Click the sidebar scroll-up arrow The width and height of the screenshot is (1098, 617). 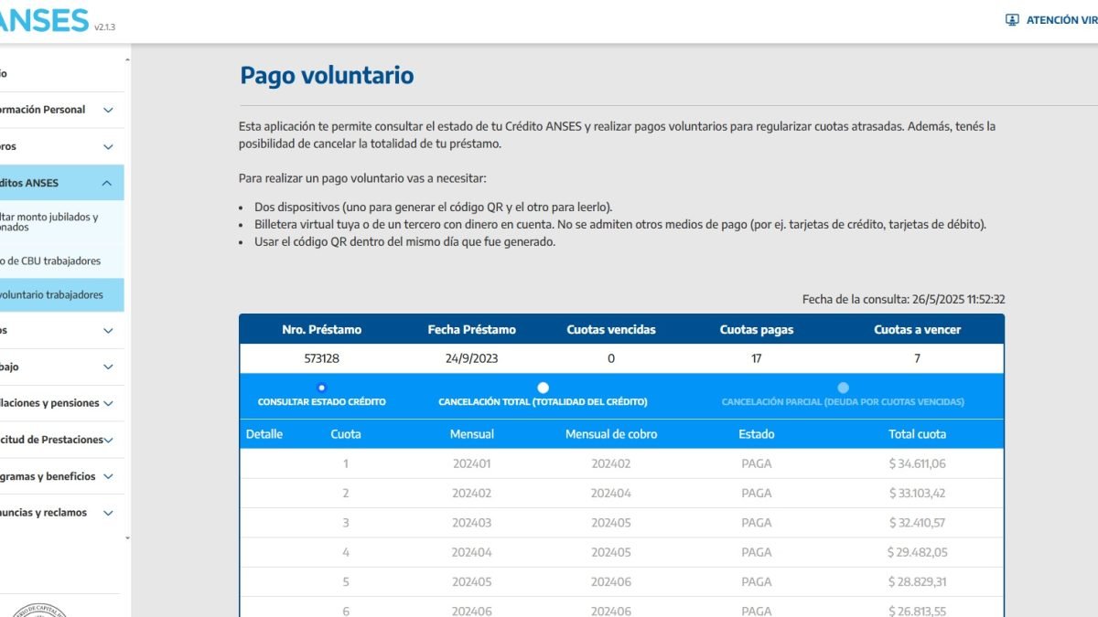127,60
